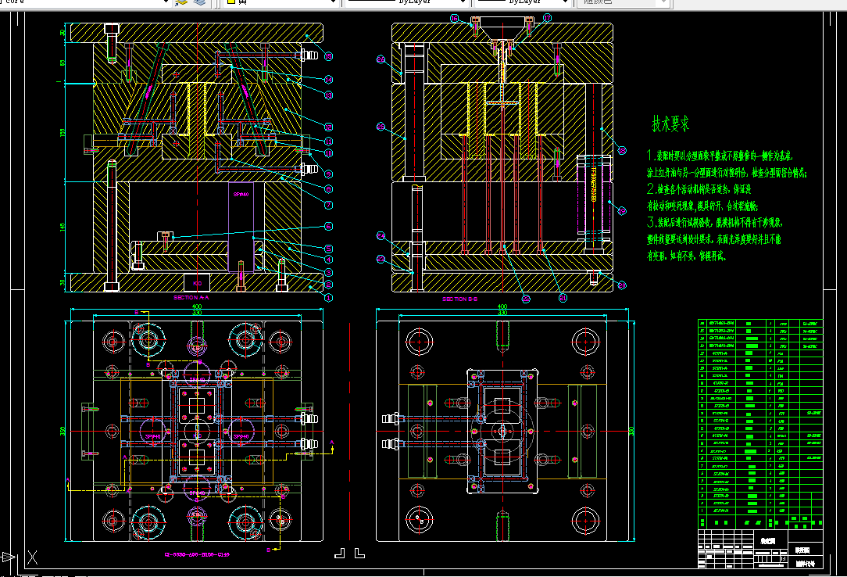Select the 330 dimension over the left plan view

[197, 313]
